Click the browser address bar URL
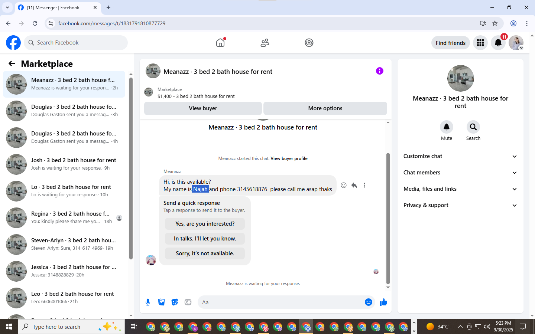This screenshot has width=535, height=334. (111, 23)
